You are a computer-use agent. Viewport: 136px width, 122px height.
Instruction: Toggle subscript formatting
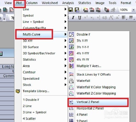click(x=92, y=18)
